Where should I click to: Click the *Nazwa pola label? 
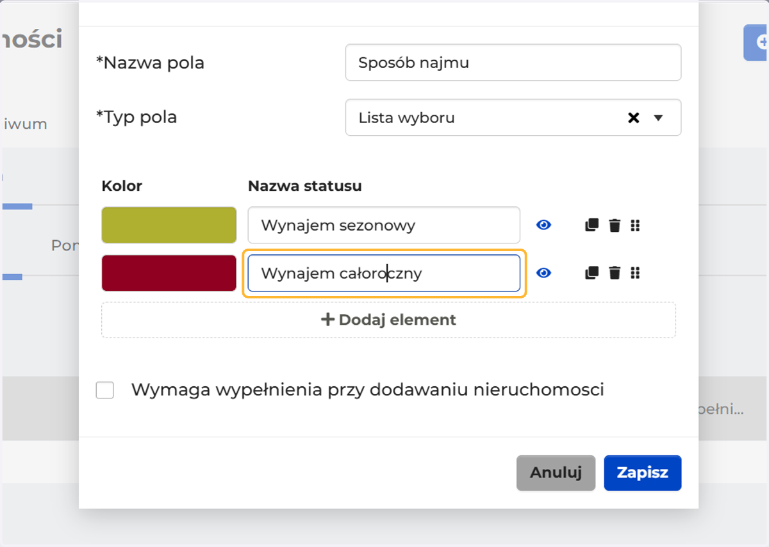pyautogui.click(x=150, y=63)
